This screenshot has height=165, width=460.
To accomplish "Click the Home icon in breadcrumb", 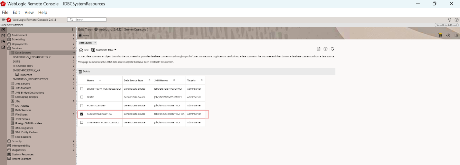I will [80, 35].
